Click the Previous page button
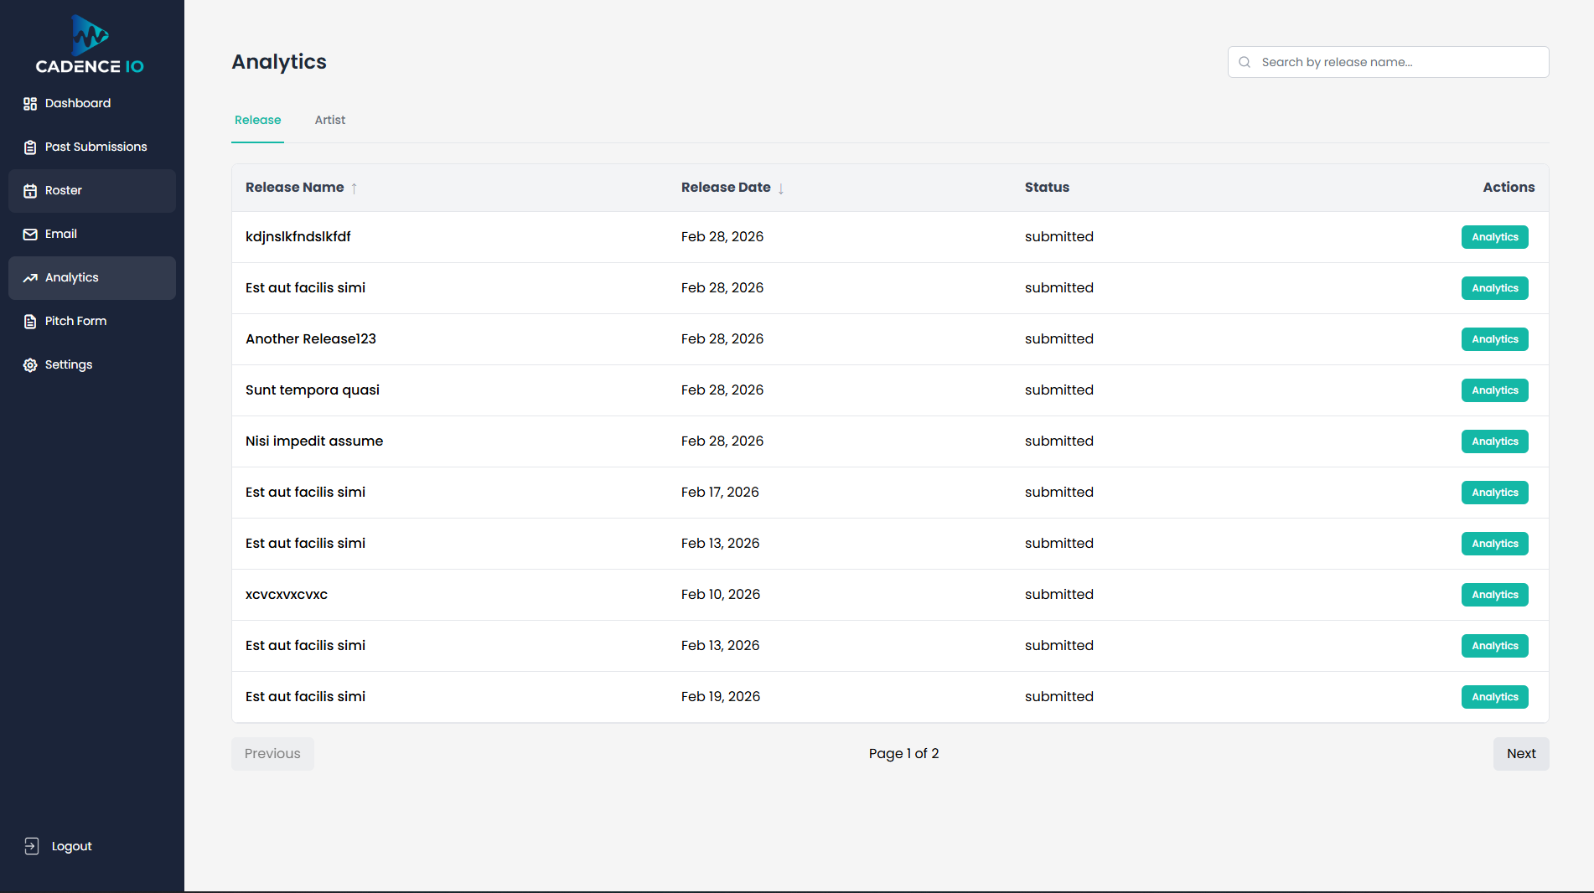This screenshot has height=893, width=1594. pyautogui.click(x=272, y=754)
